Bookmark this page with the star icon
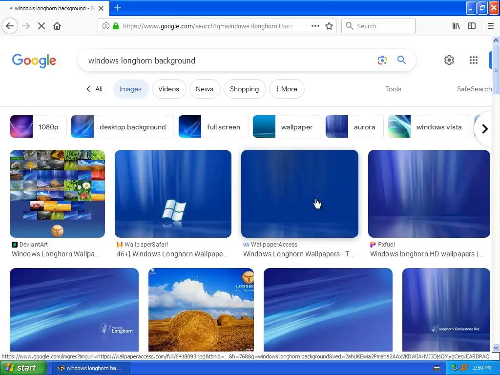The width and height of the screenshot is (500, 375). pyautogui.click(x=329, y=26)
